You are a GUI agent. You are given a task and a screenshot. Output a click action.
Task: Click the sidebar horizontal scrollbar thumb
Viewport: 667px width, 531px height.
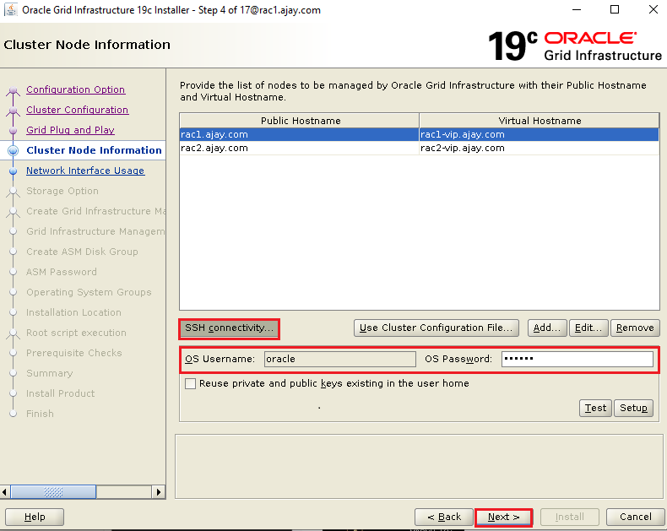53,492
